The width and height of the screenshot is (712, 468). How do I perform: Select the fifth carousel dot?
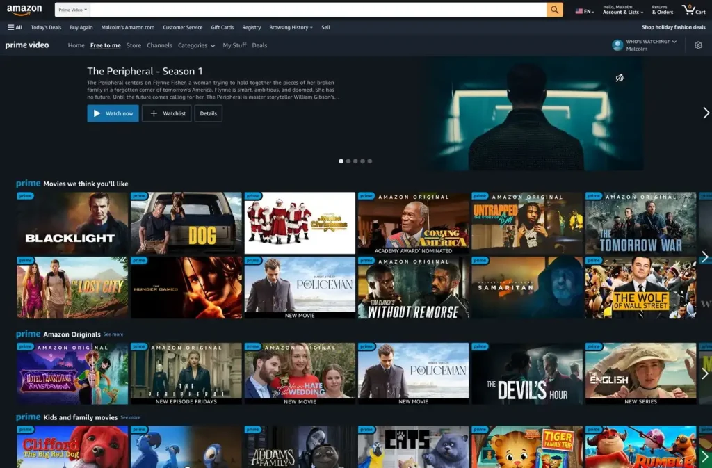(x=370, y=161)
